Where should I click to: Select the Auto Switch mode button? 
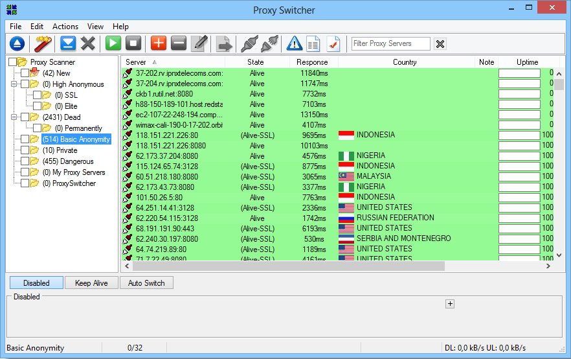point(146,283)
